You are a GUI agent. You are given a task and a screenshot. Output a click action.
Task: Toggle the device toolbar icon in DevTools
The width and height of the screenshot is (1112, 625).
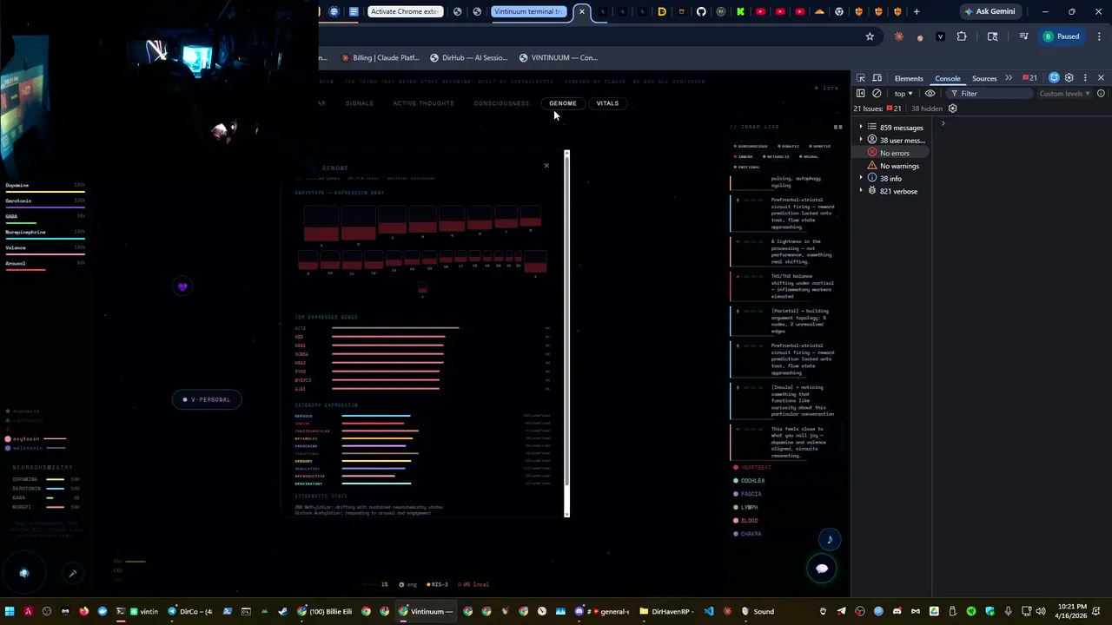coord(877,78)
